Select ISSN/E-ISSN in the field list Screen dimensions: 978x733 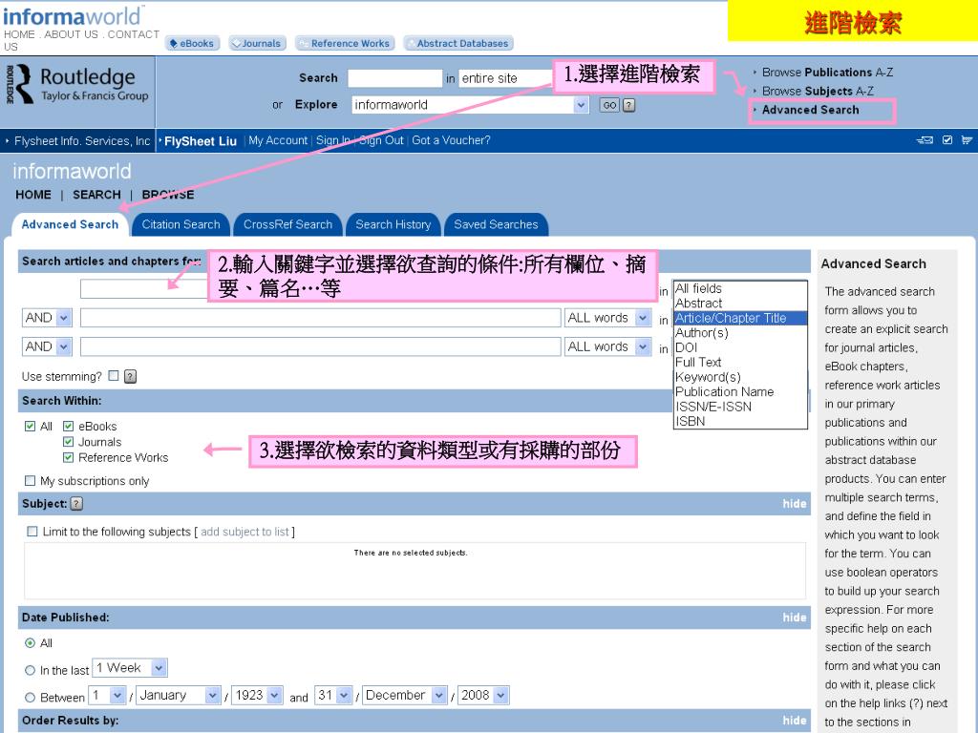click(x=740, y=407)
